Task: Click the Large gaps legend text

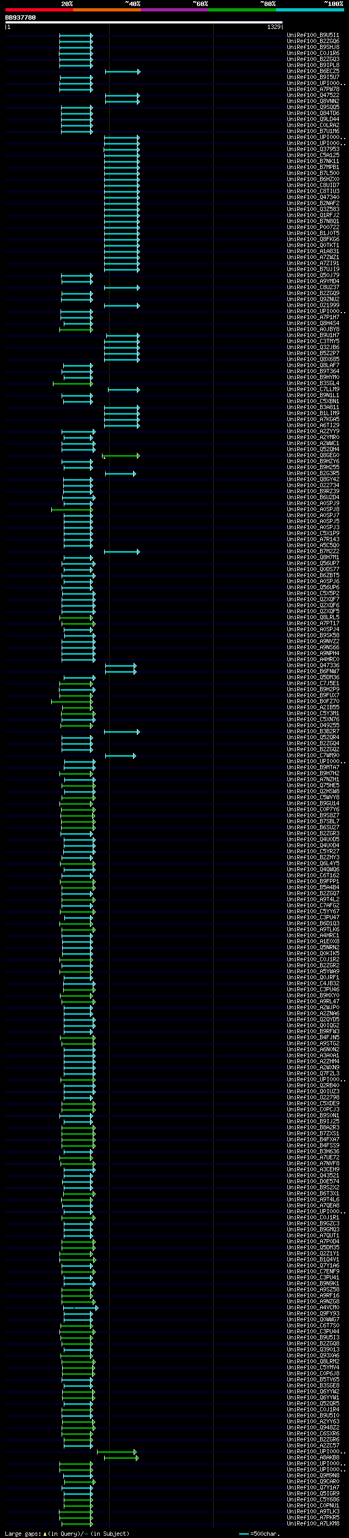Action: point(23,1534)
